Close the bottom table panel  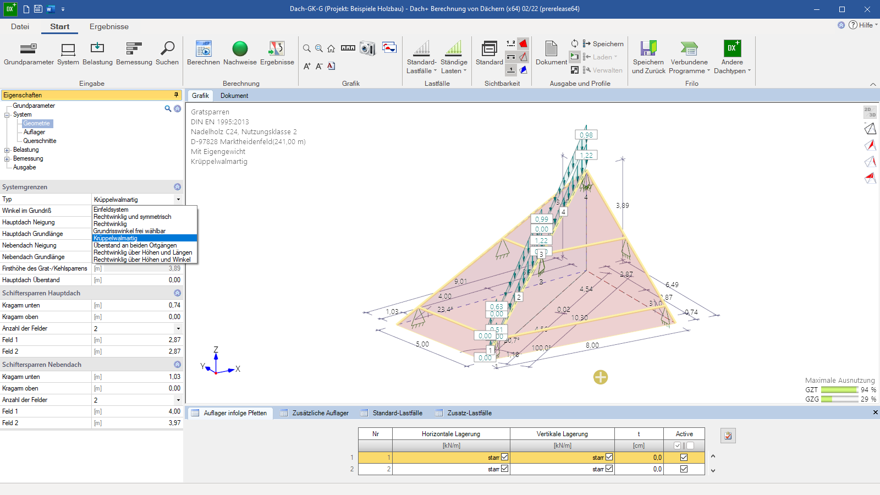(x=875, y=413)
